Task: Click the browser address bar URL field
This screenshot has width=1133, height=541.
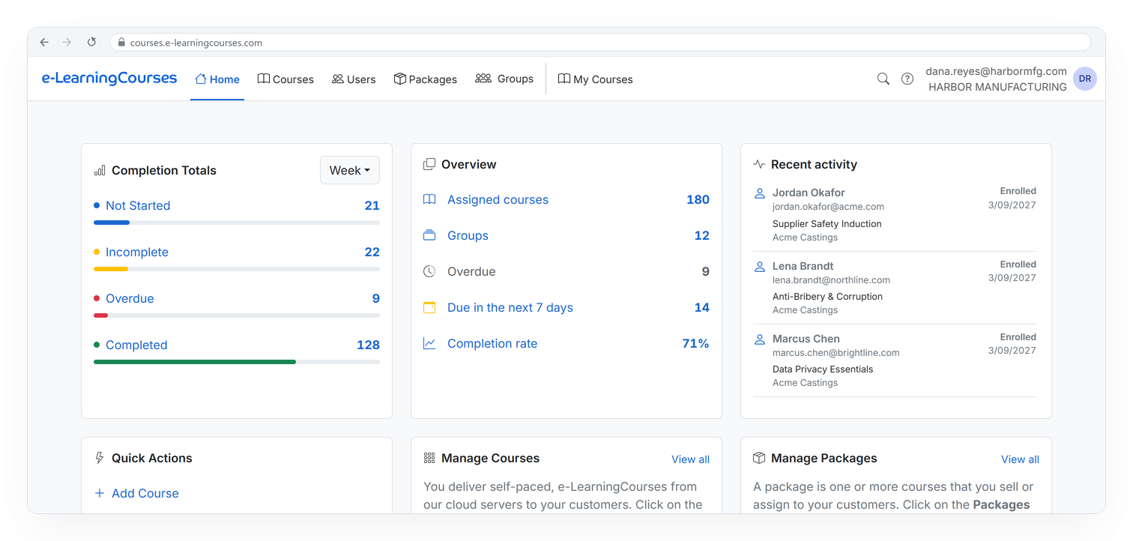Action: pyautogui.click(x=600, y=43)
